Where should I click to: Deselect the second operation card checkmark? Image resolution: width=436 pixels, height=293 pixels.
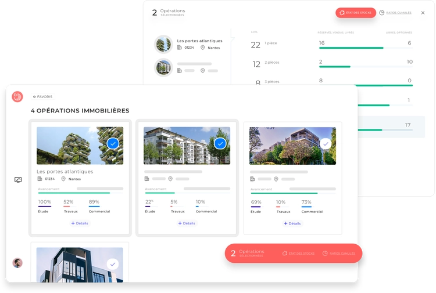(220, 143)
